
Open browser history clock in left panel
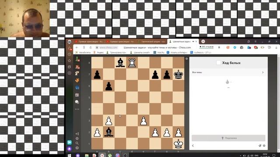69,54
